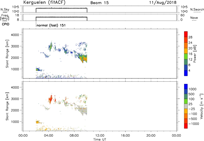
Task: Click the '20:00' time tick label
Action: (151, 136)
